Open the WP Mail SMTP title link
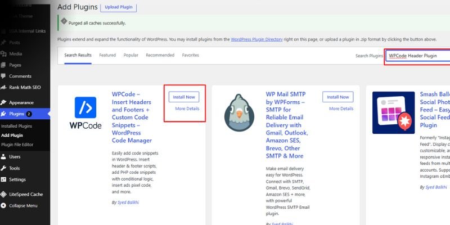This screenshot has width=450, height=225. coord(287,125)
